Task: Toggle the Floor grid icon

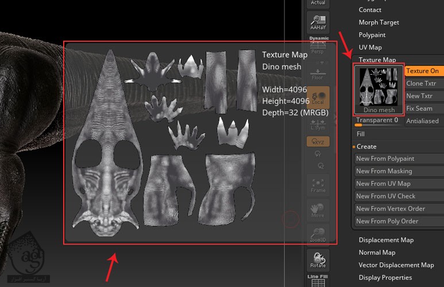Action: [318, 72]
